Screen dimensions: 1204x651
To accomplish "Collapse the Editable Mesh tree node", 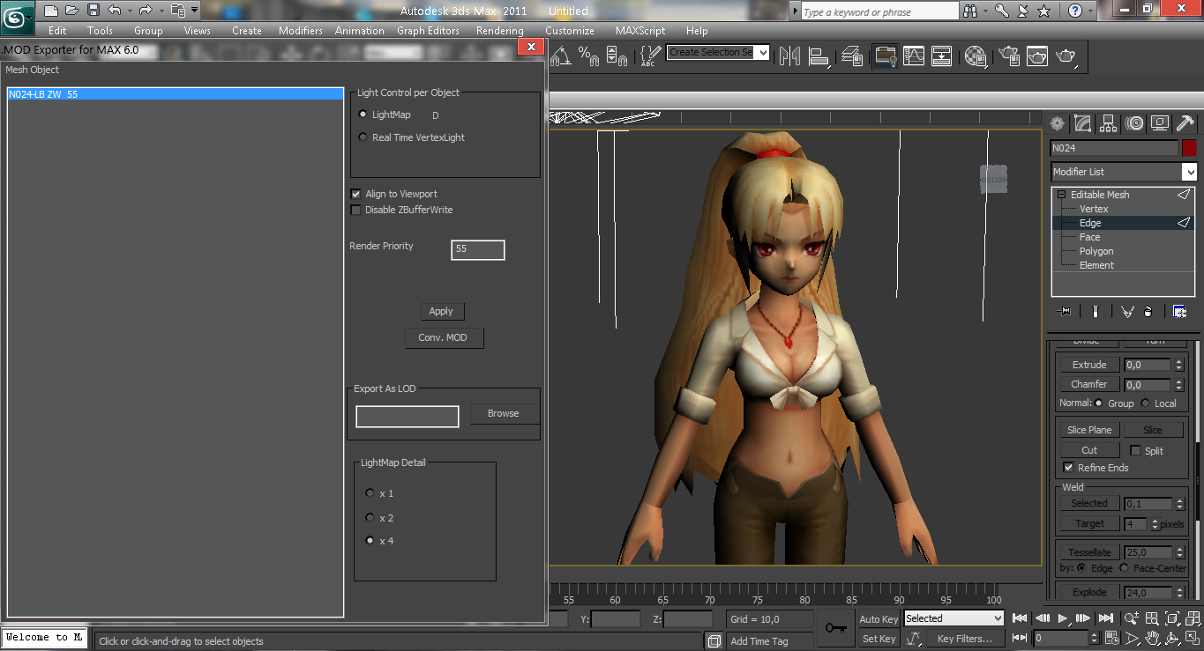I will pyautogui.click(x=1062, y=195).
